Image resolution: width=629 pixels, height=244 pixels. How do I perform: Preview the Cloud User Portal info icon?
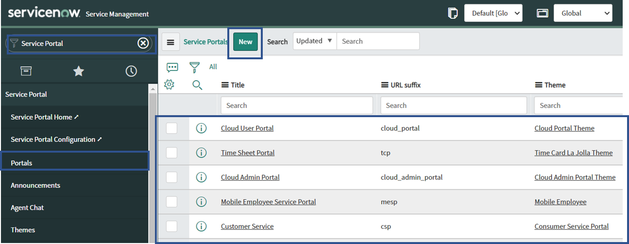coord(201,128)
